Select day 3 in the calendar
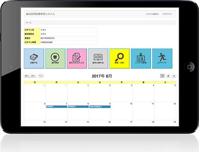 pyautogui.click(x=122, y=93)
